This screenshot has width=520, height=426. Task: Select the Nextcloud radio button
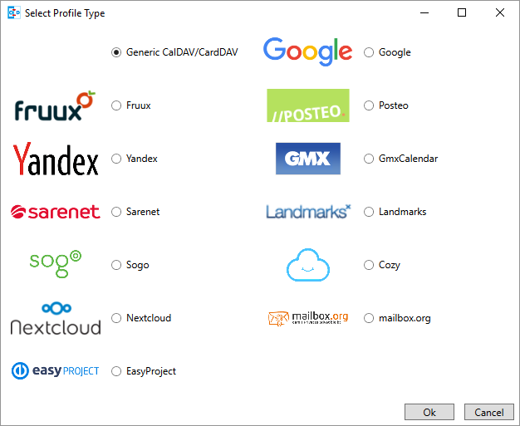[x=116, y=318]
